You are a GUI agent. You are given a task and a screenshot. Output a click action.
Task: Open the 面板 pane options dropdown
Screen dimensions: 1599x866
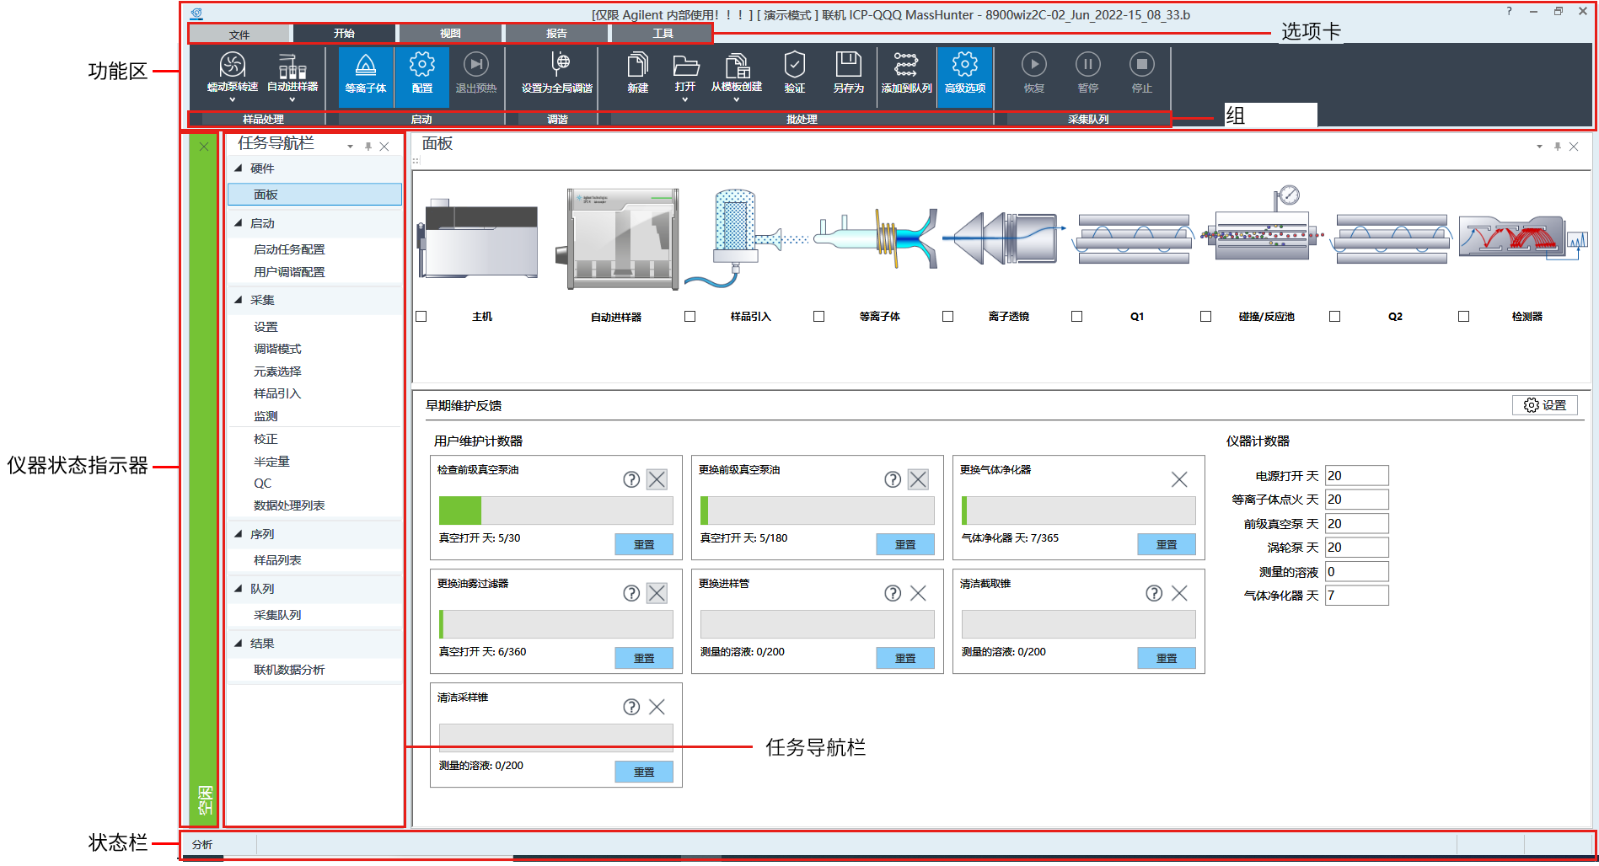pyautogui.click(x=1540, y=147)
